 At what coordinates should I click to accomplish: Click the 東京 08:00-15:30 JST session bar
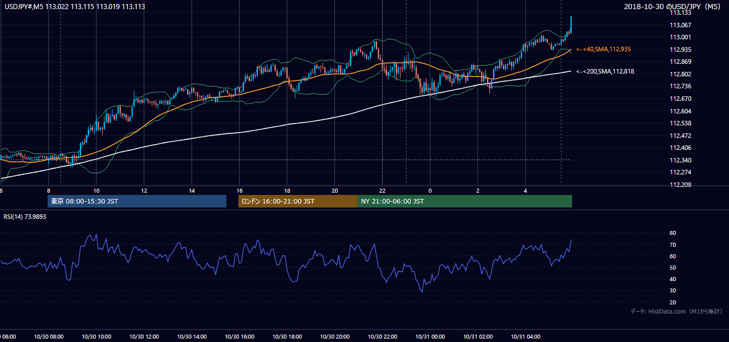click(137, 201)
